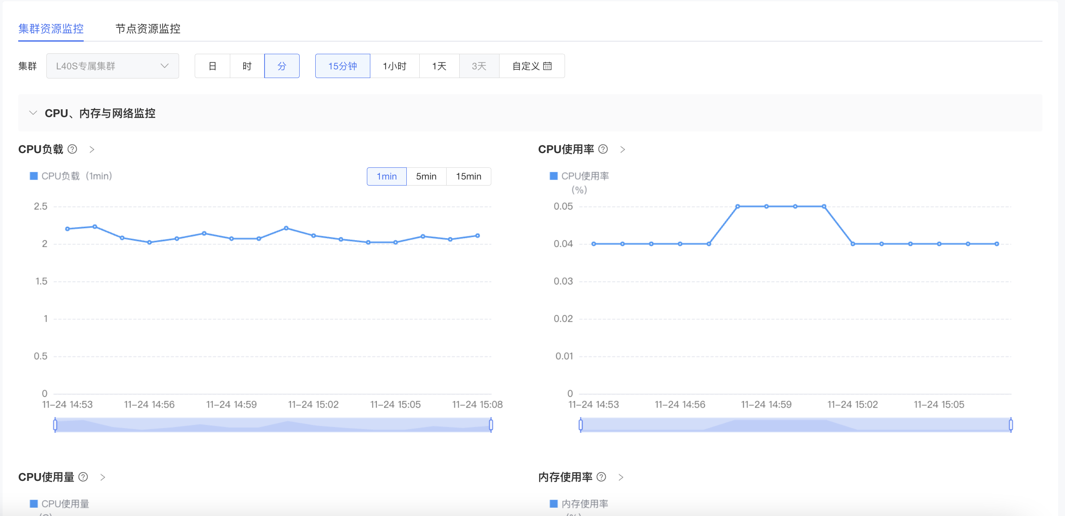Switch to 节点资源监控 tab
The image size is (1065, 516).
click(148, 29)
